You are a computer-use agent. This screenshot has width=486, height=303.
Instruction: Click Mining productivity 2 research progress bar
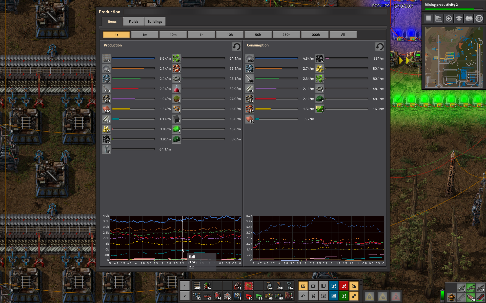[454, 9]
